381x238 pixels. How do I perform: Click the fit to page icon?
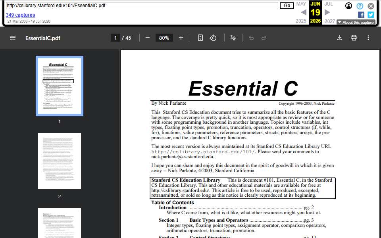pos(200,38)
